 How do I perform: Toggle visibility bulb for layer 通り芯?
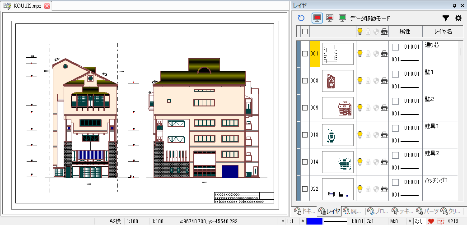pos(360,54)
